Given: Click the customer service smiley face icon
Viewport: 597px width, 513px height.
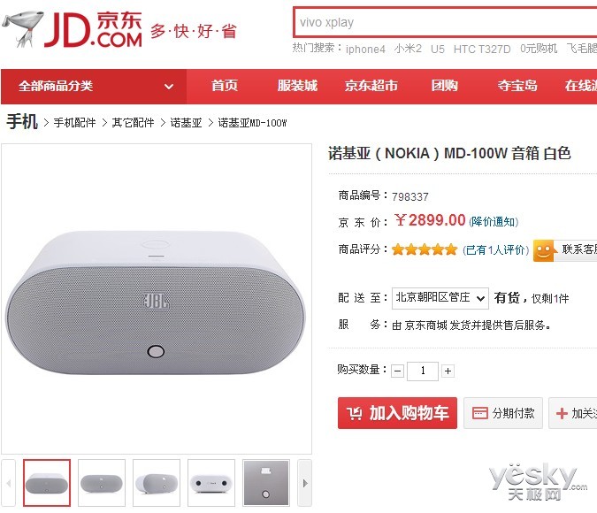Looking at the screenshot, I should tap(543, 250).
